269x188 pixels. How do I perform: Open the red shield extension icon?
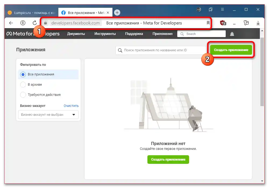223,23
